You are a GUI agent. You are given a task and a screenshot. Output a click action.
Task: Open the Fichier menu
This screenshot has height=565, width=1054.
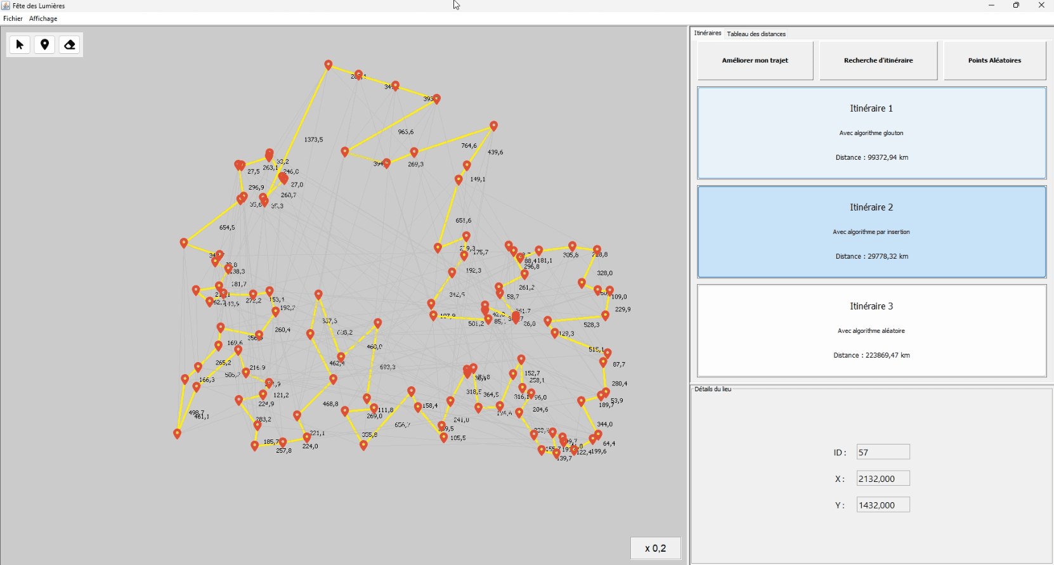pyautogui.click(x=13, y=18)
